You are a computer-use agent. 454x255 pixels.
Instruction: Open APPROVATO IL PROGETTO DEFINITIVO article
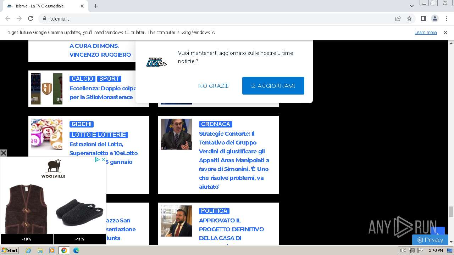pos(231,229)
